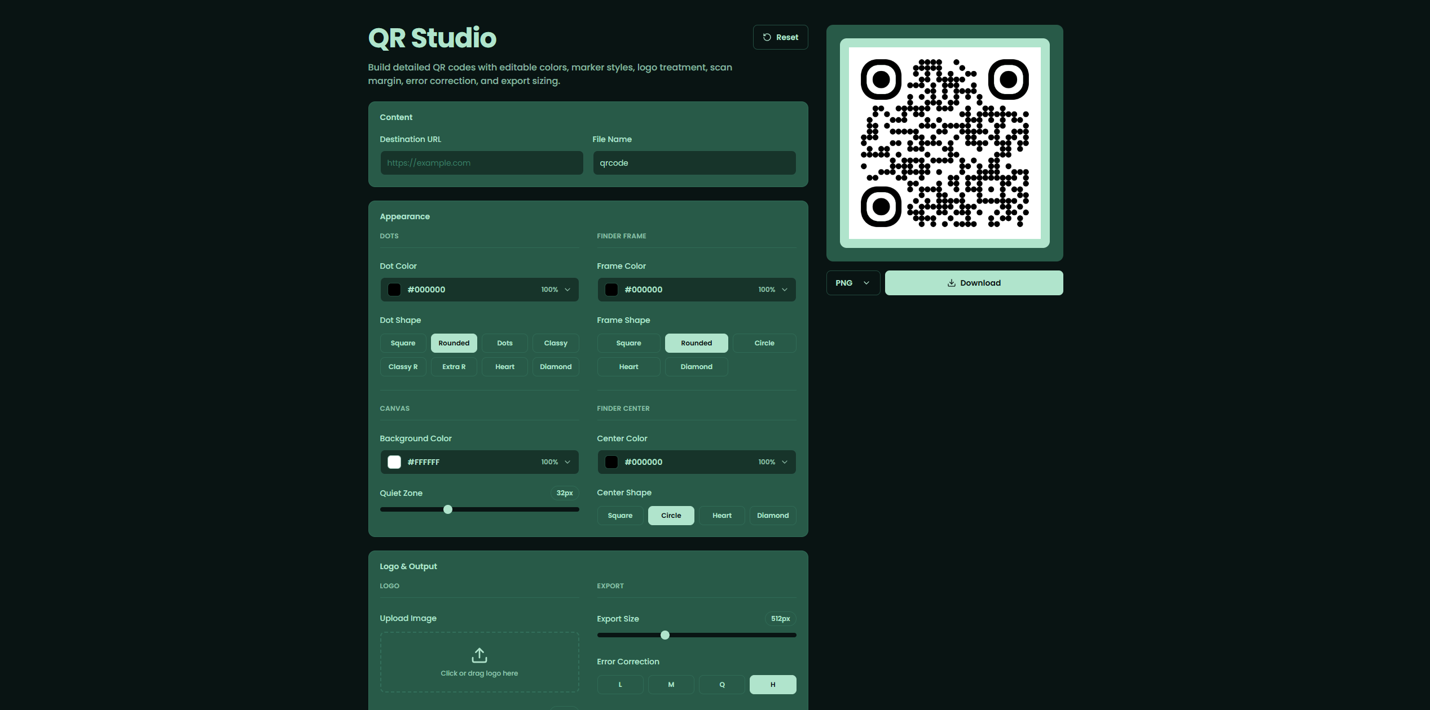
Task: Click the File Name input field
Action: coord(694,163)
